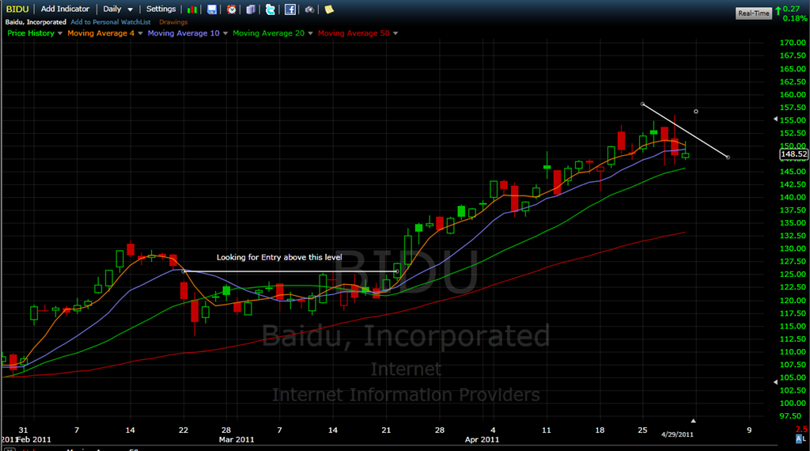Click the Price History indicator label
The height and width of the screenshot is (451, 810).
click(x=31, y=33)
